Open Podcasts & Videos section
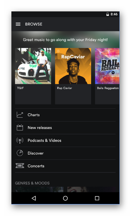 [x=65, y=140]
